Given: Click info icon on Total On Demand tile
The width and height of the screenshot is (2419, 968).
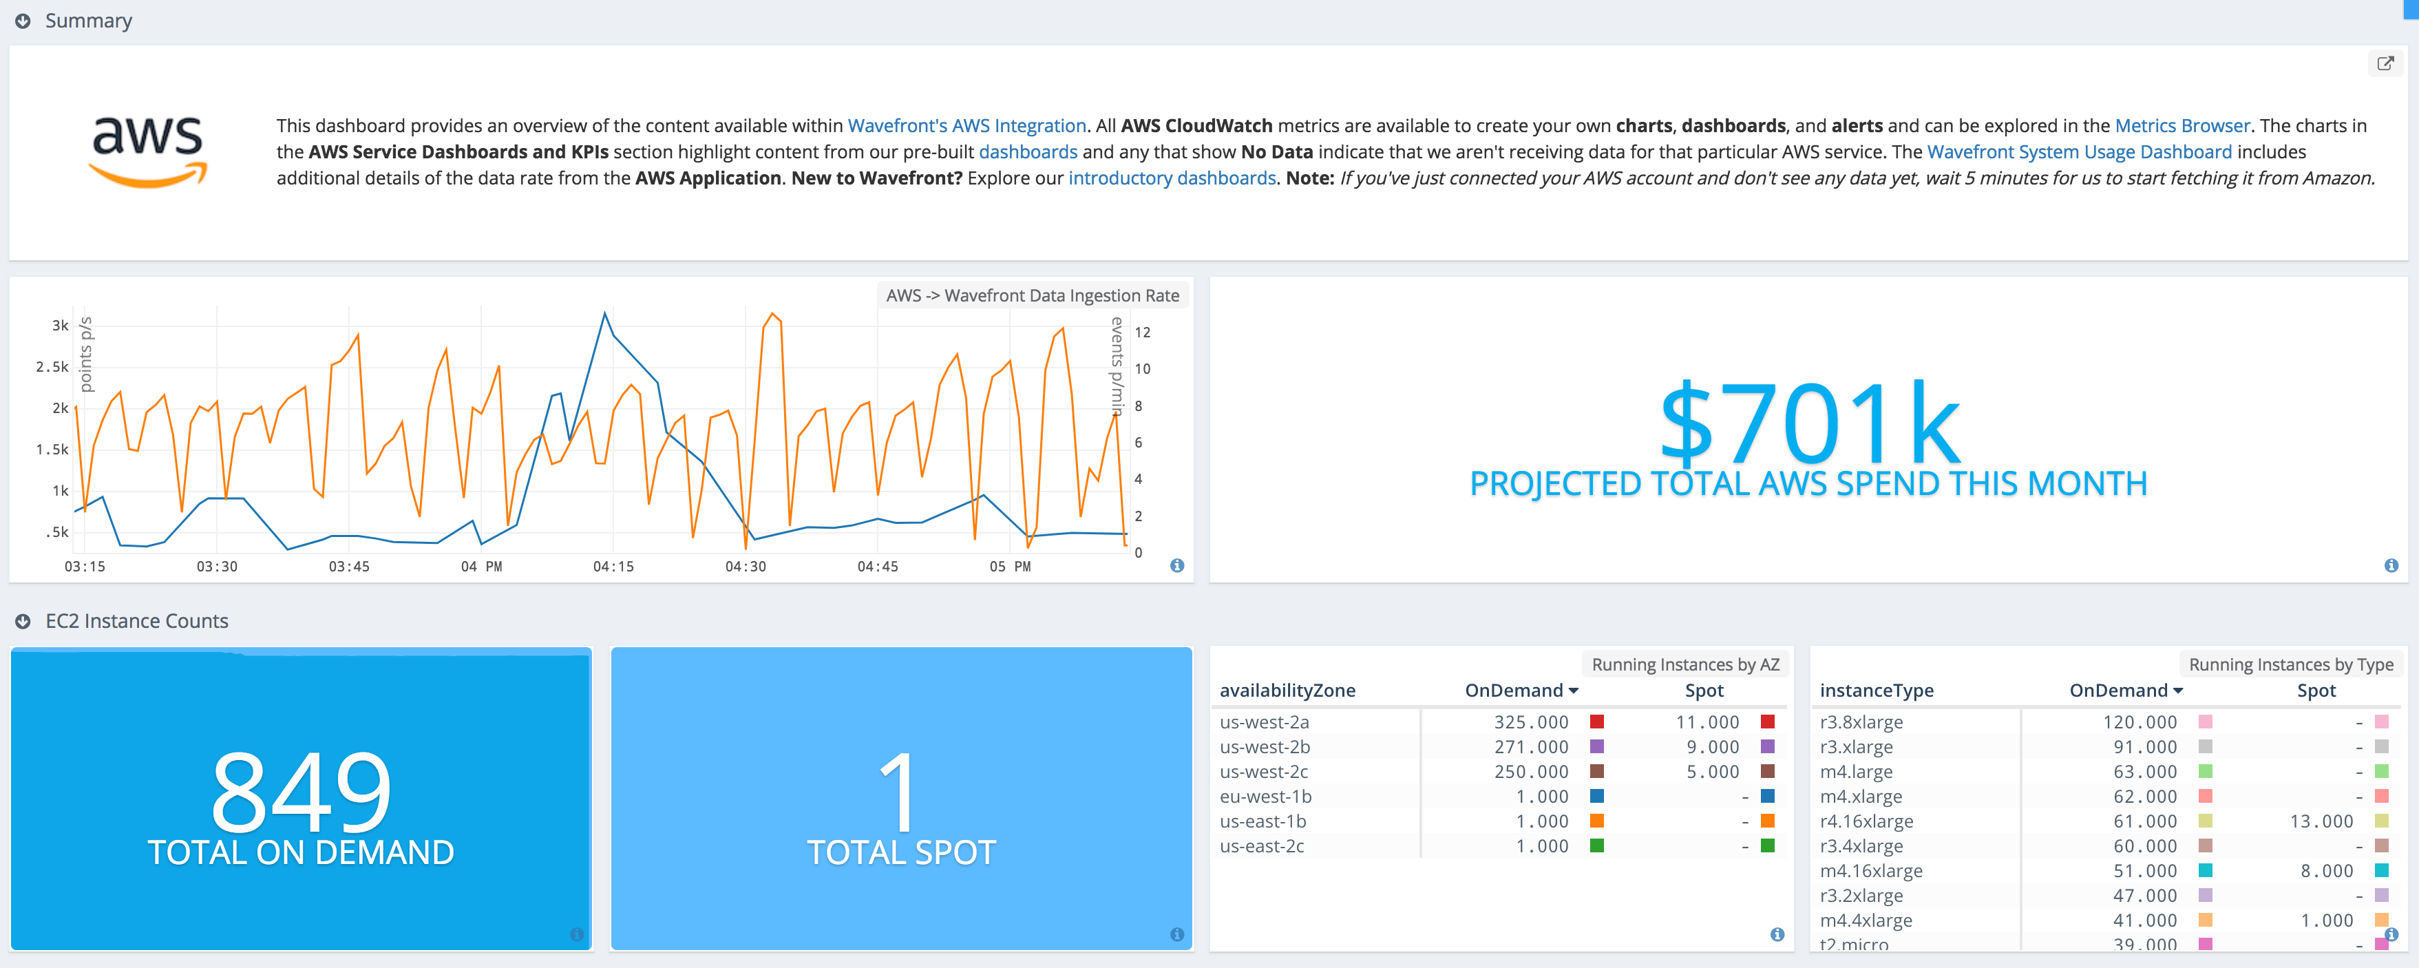Looking at the screenshot, I should point(577,934).
